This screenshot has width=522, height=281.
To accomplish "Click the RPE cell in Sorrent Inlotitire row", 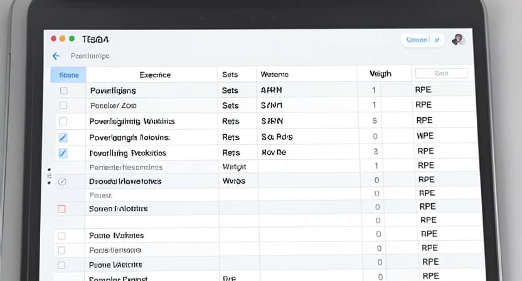I will click(427, 206).
